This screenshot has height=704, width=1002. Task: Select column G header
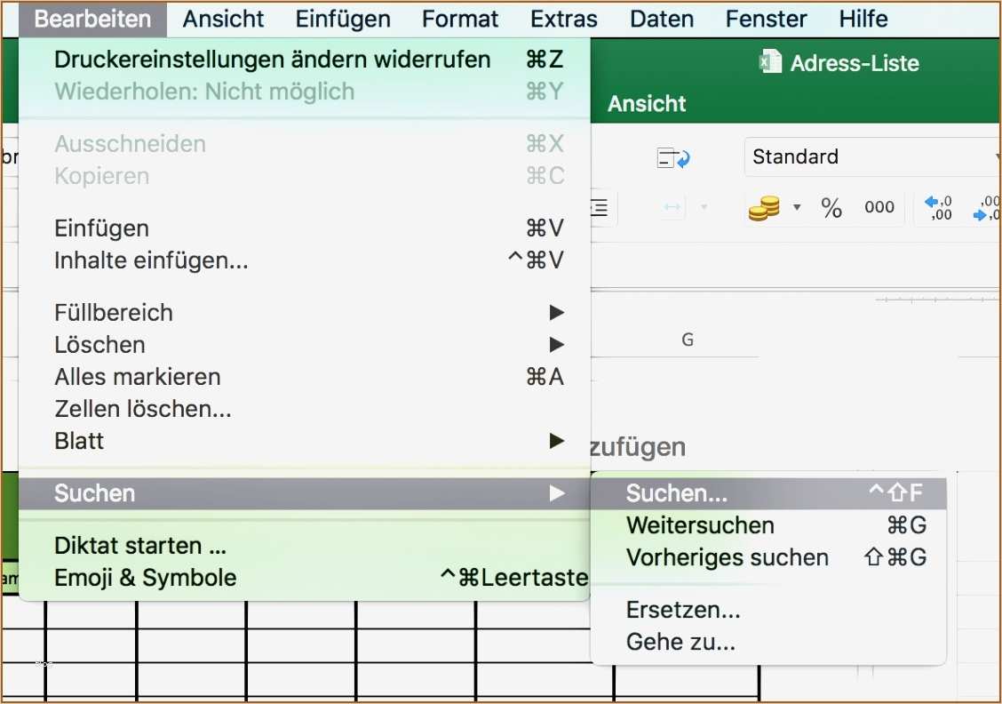pyautogui.click(x=688, y=340)
